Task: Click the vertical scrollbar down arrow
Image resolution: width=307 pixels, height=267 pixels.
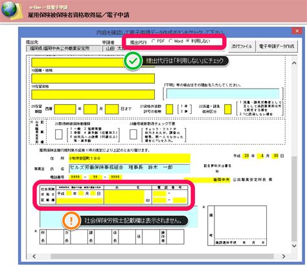Action: 294,246
